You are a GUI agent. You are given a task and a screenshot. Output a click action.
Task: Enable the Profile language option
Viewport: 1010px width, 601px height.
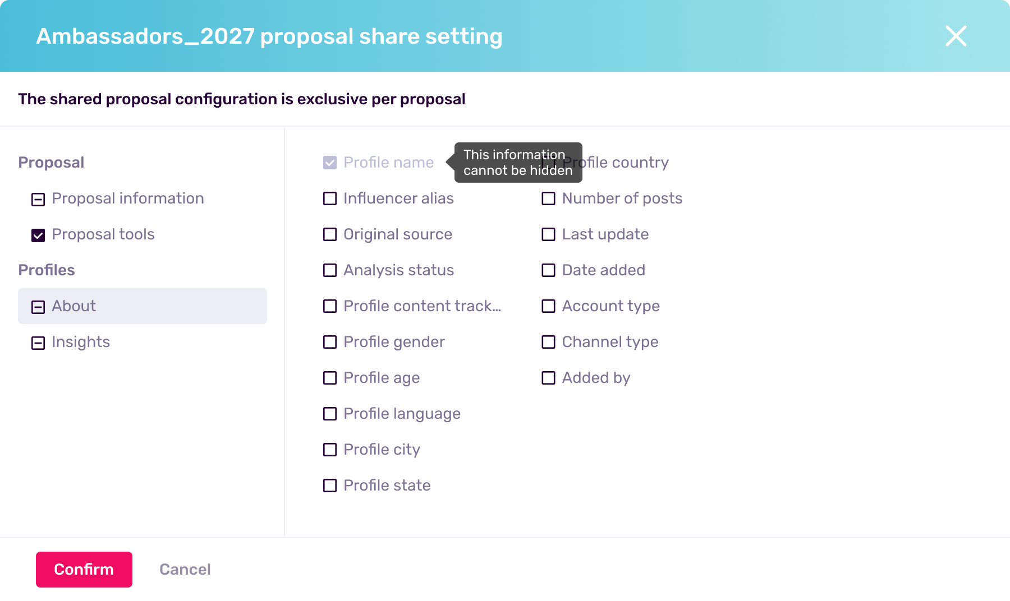click(x=330, y=414)
